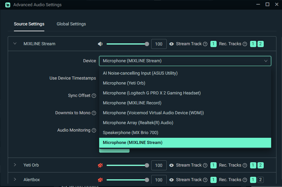Toggle Yeti Orb visibility eye icon

click(171, 165)
